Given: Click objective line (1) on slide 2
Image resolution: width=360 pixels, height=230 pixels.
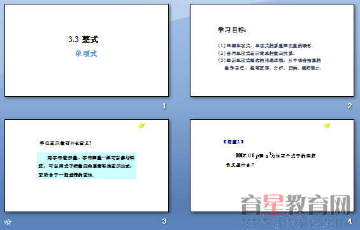Looking at the screenshot, I should click(x=266, y=46).
